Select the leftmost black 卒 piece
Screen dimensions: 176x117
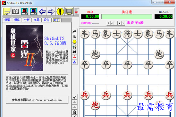coord(85,64)
